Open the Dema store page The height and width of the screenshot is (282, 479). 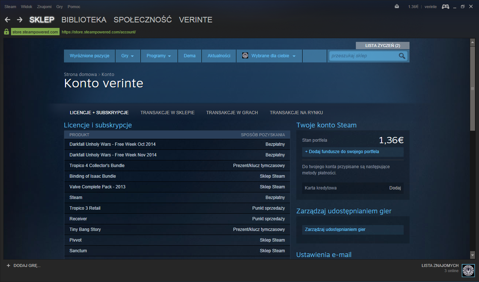click(190, 56)
